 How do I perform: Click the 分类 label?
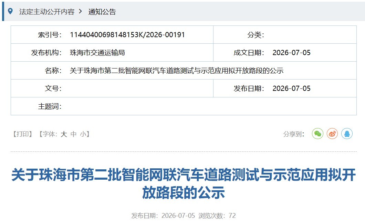(255, 35)
